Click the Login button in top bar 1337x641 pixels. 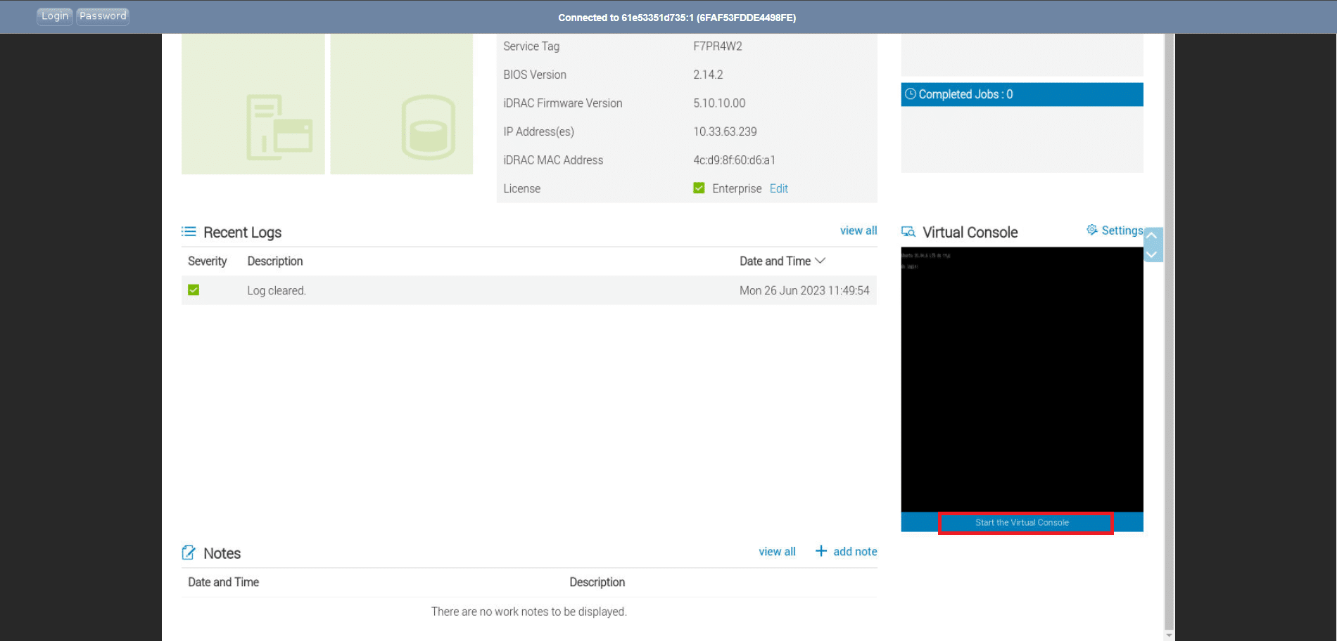tap(55, 16)
